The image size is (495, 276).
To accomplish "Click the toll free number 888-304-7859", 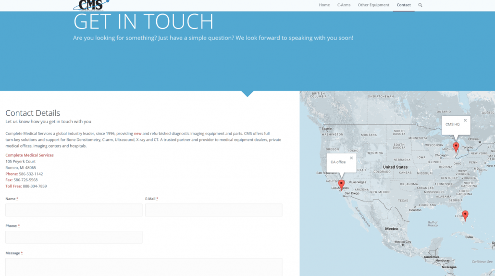I will click(x=35, y=186).
